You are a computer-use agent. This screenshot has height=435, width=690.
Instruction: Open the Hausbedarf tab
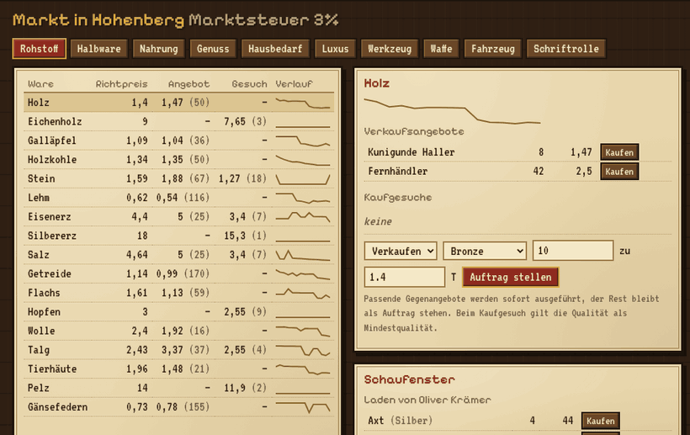(x=275, y=49)
